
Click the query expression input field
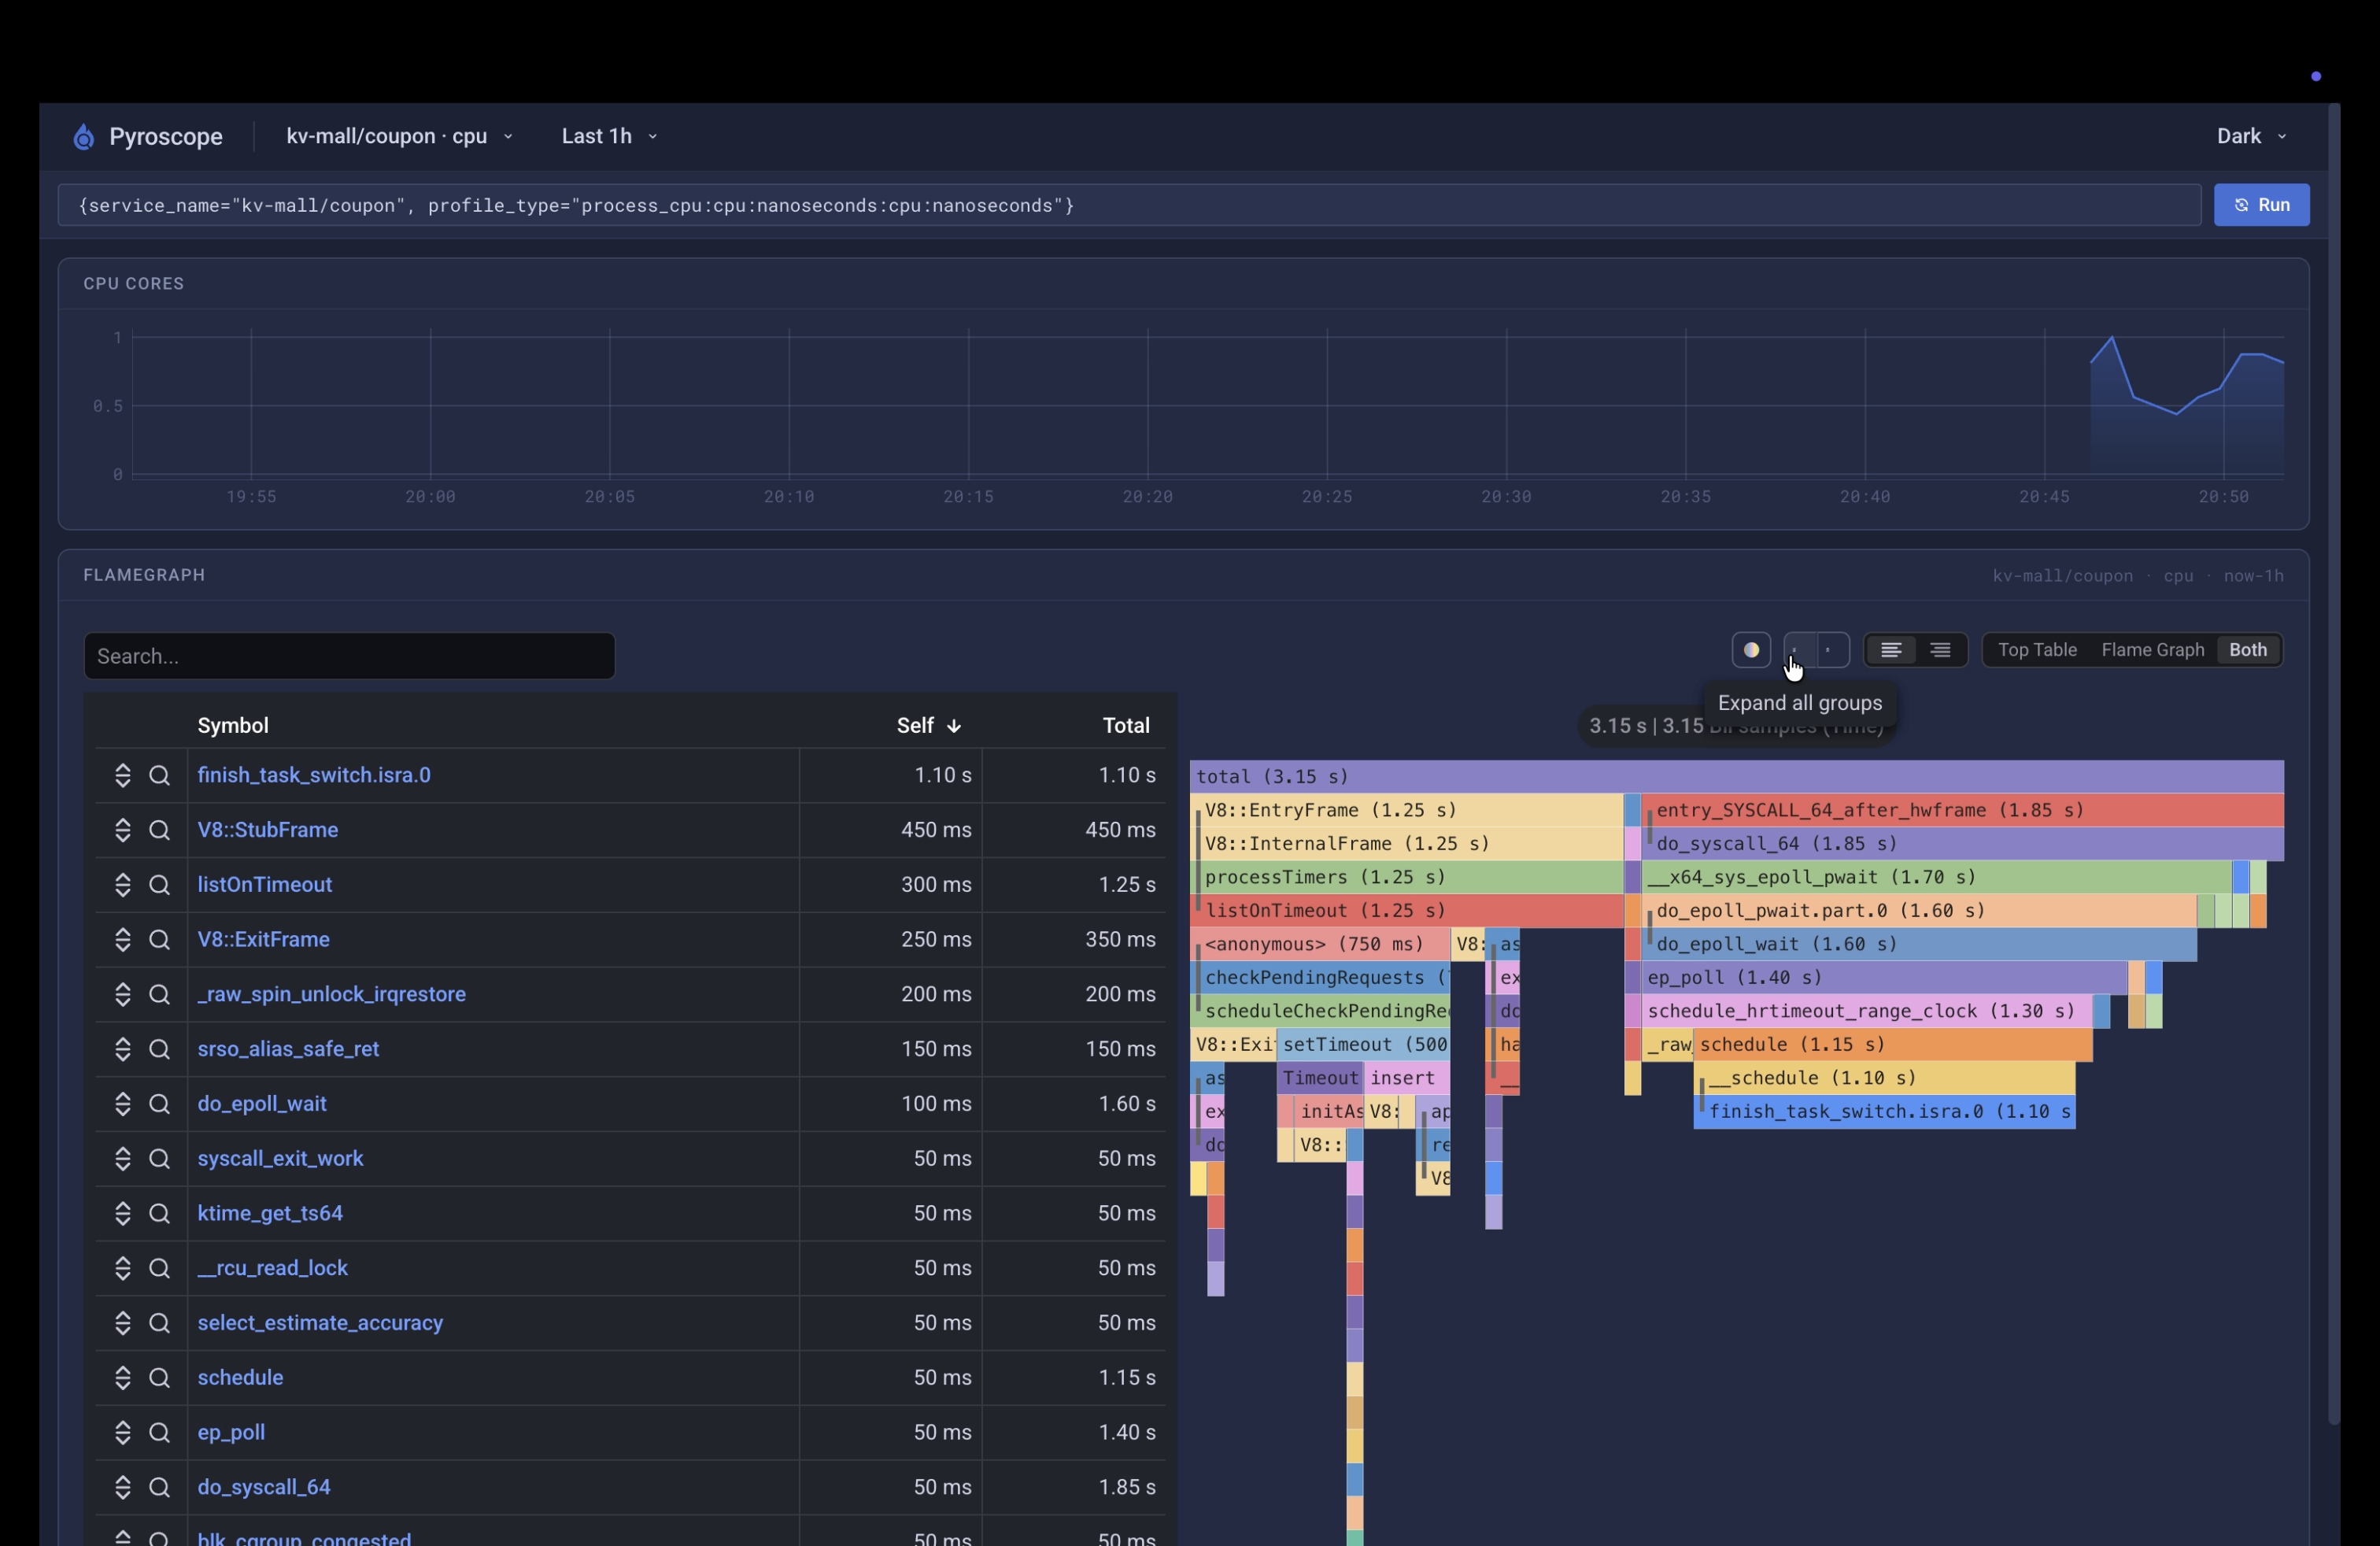[x=1129, y=205]
